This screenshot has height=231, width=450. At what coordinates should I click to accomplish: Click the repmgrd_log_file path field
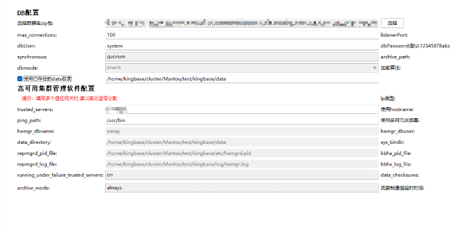coord(242,164)
